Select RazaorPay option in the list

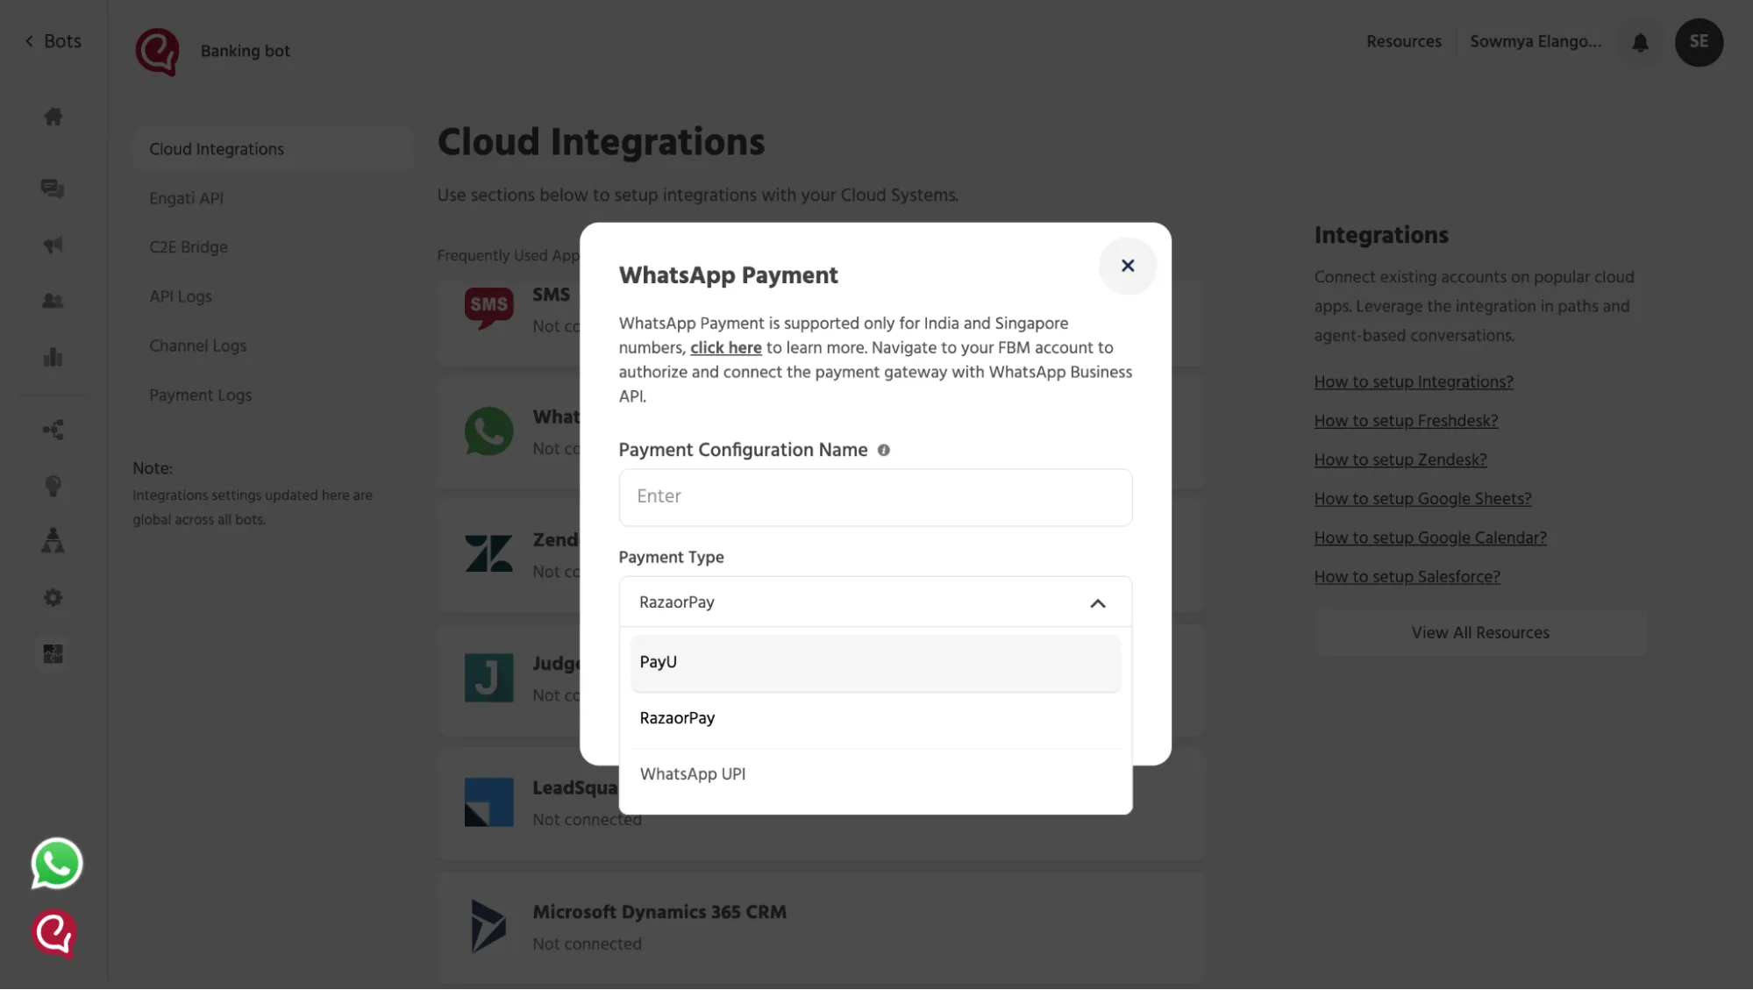875,719
